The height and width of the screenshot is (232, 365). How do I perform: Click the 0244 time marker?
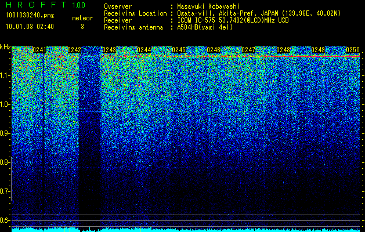144,50
